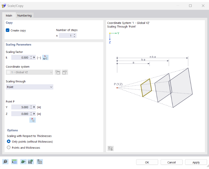Click the Cancel button
Image resolution: width=209 pixels, height=169 pixels.
(x=172, y=162)
